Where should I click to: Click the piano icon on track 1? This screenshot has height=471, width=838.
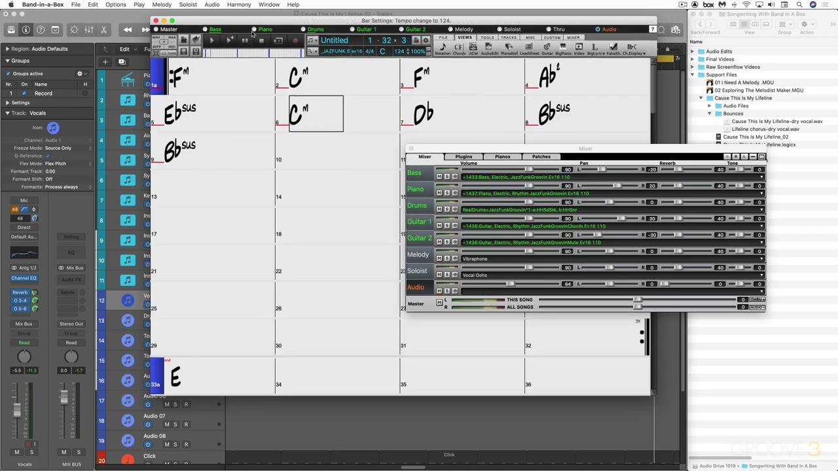tap(128, 80)
